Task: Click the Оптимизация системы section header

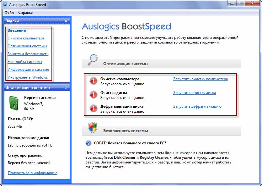Action: click(x=161, y=64)
